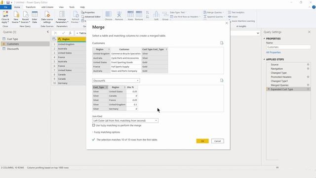Click the save icon in title bar
Image resolution: width=316 pixels, height=178 pixels.
(8, 2)
